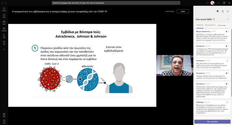Open the profile avatar menu
The image size is (232, 125).
[212, 3]
